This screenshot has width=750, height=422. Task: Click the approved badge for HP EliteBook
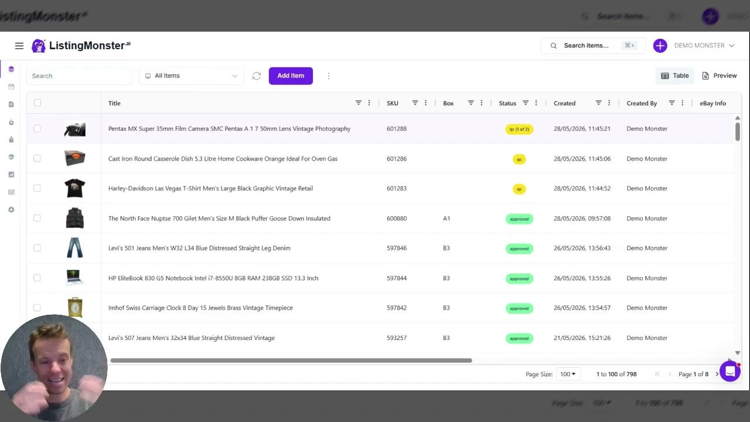pos(519,278)
